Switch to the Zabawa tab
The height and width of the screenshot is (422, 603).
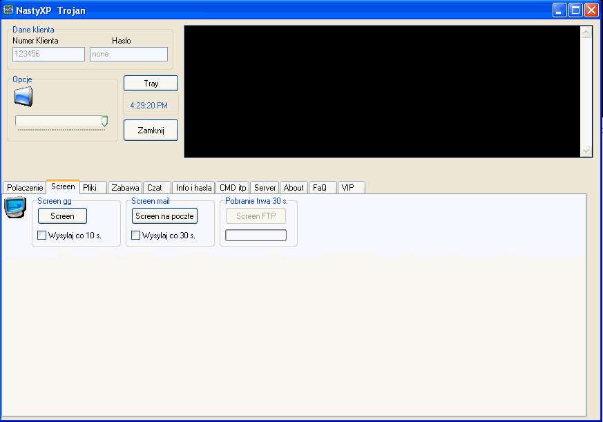pyautogui.click(x=124, y=187)
